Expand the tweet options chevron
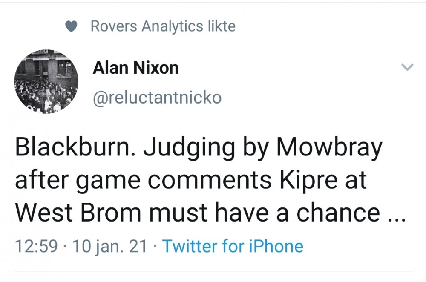Image resolution: width=426 pixels, height=282 pixels. click(408, 67)
